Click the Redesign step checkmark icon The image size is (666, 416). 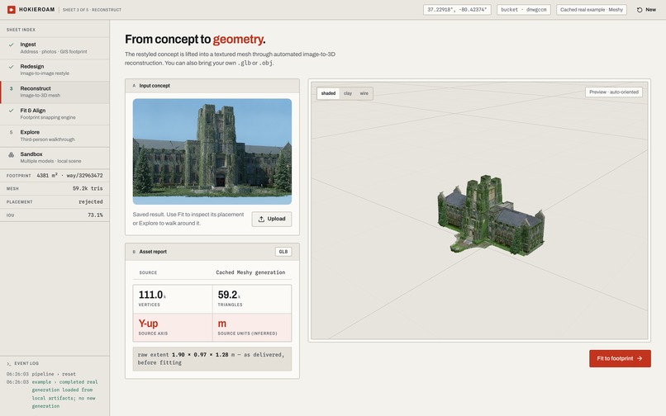click(x=11, y=67)
